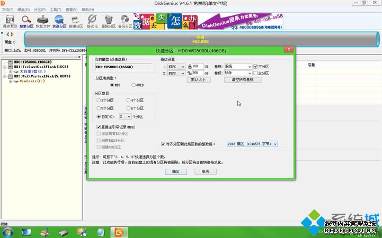The width and height of the screenshot is (382, 238).
Task: Select the MBR partition table type
Action: tap(112, 85)
